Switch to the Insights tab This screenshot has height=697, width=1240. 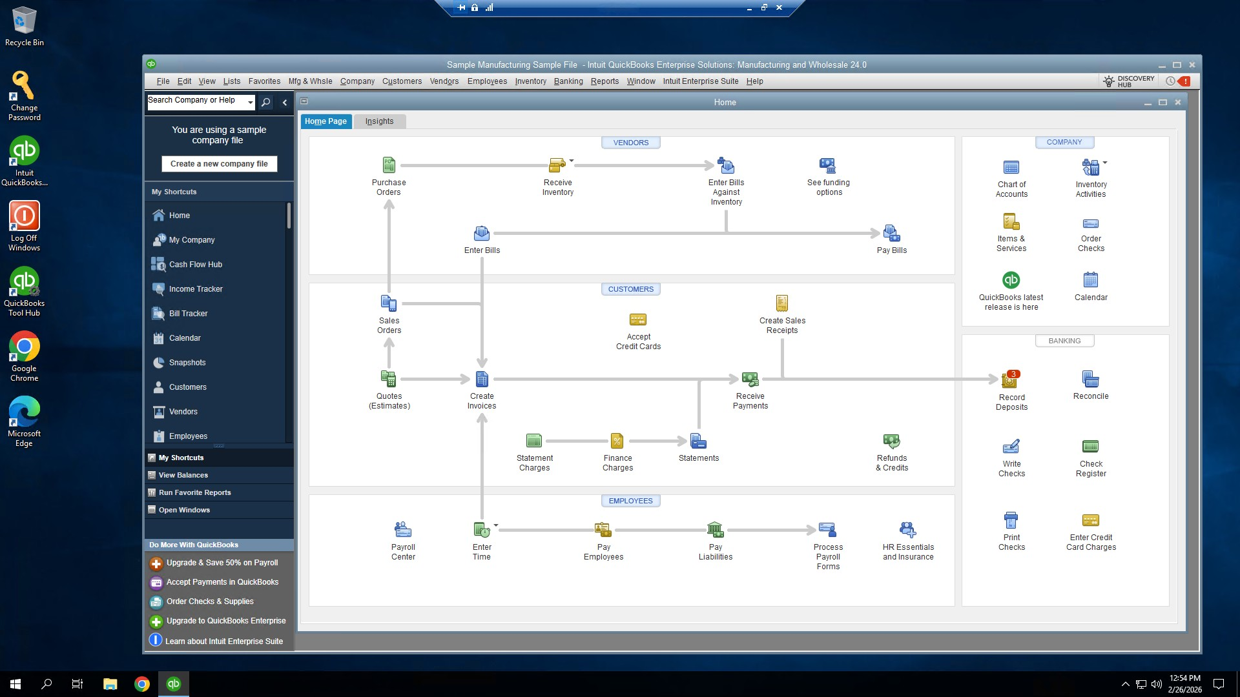point(379,121)
